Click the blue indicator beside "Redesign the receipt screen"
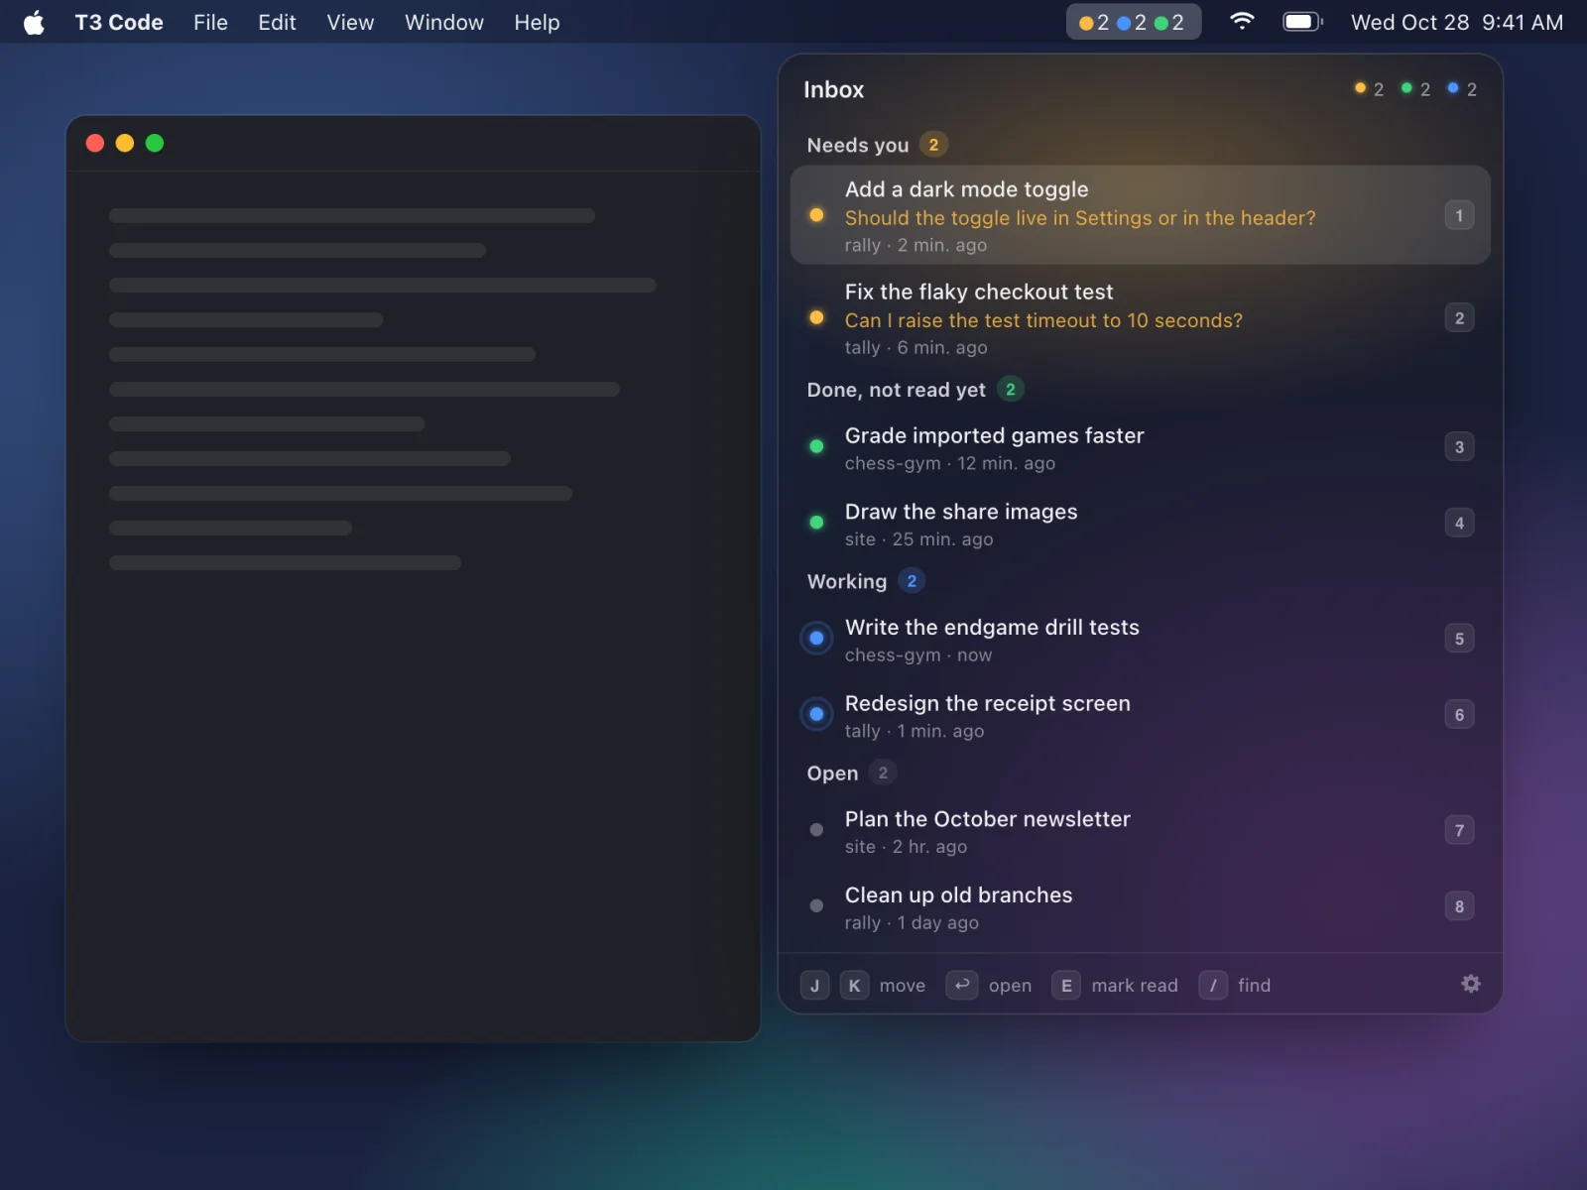 point(816,714)
